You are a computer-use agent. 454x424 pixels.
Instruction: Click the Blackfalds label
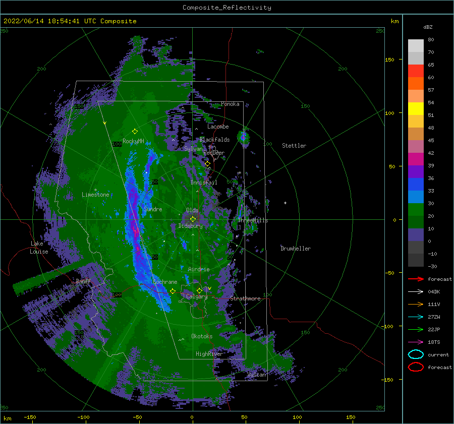tap(214, 140)
